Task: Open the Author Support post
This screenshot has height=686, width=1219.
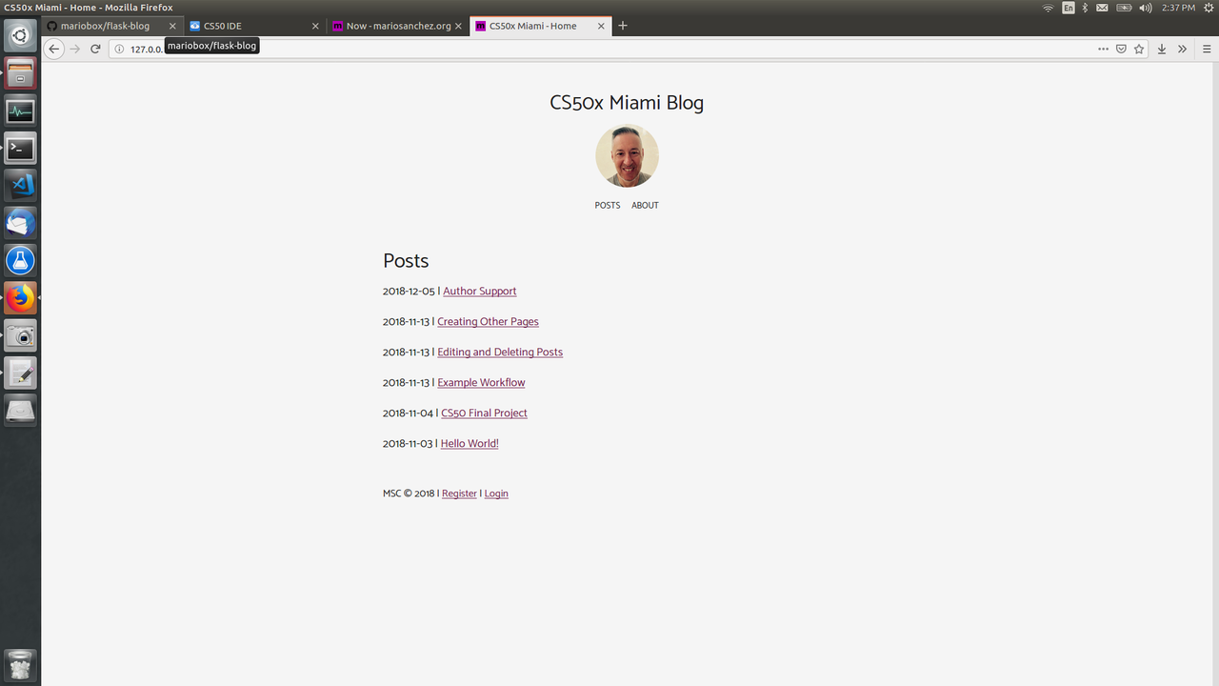Action: coord(479,292)
